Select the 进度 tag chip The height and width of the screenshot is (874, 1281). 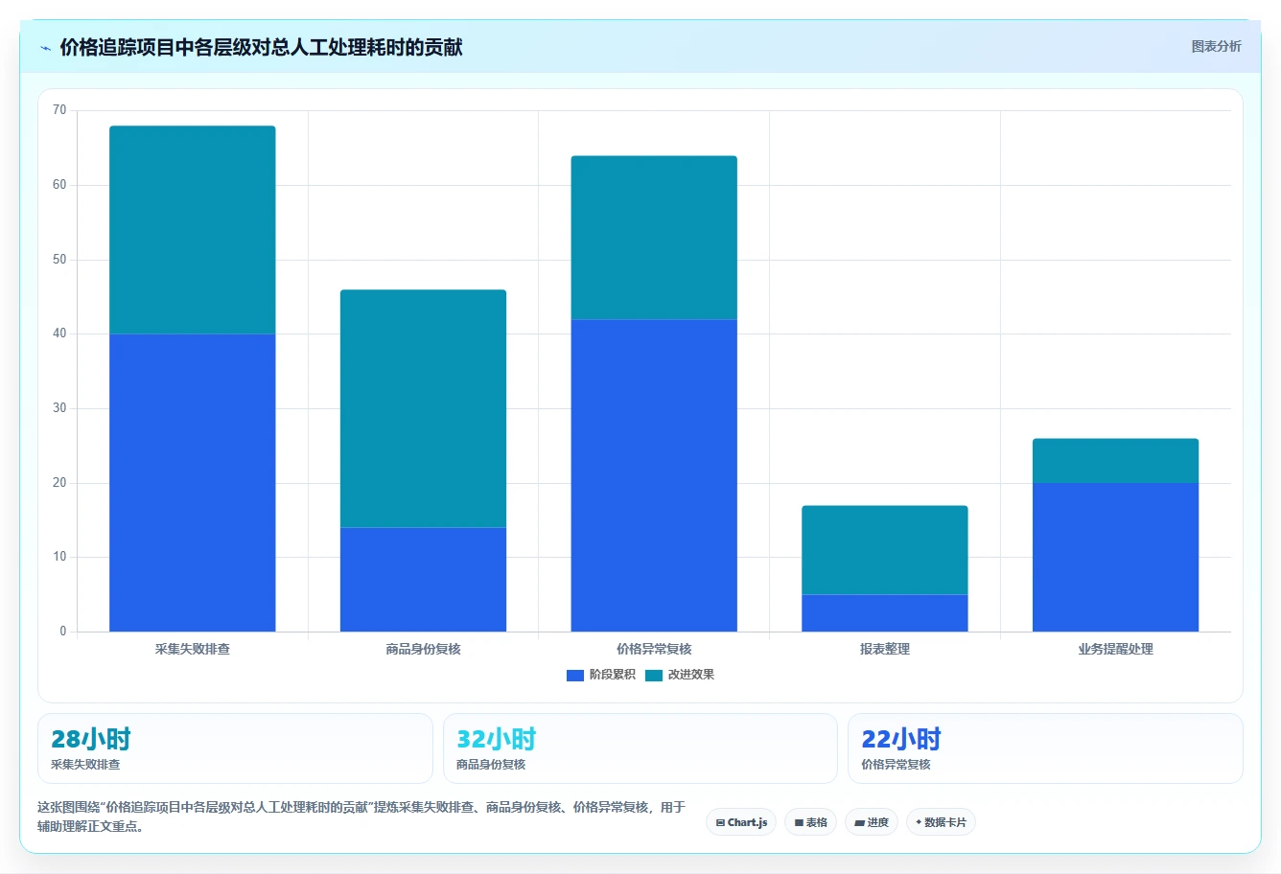871,822
